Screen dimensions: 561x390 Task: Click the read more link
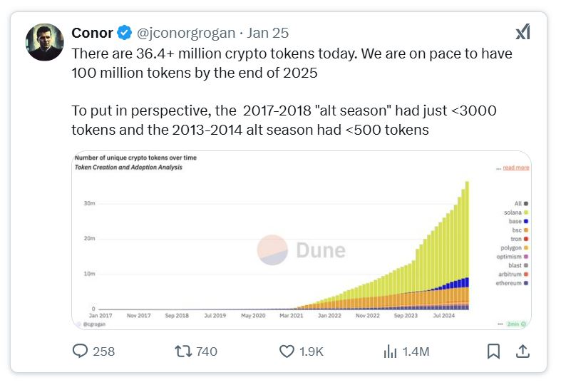[x=515, y=168]
